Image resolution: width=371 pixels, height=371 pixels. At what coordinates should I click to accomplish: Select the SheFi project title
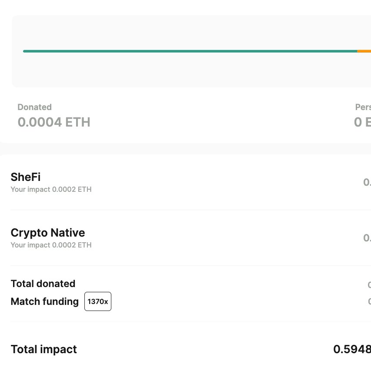[26, 177]
